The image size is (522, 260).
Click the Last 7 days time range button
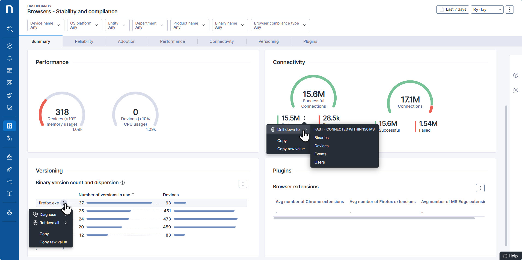coord(452,9)
